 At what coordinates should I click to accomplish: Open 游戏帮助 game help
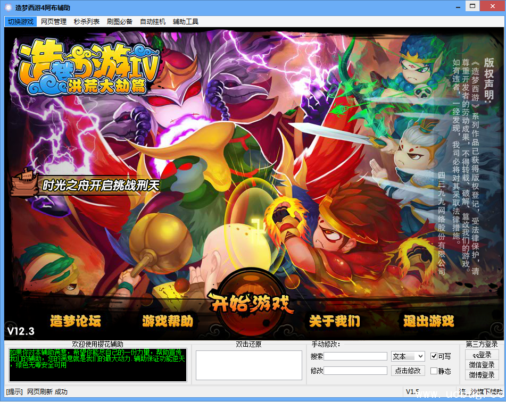(168, 321)
